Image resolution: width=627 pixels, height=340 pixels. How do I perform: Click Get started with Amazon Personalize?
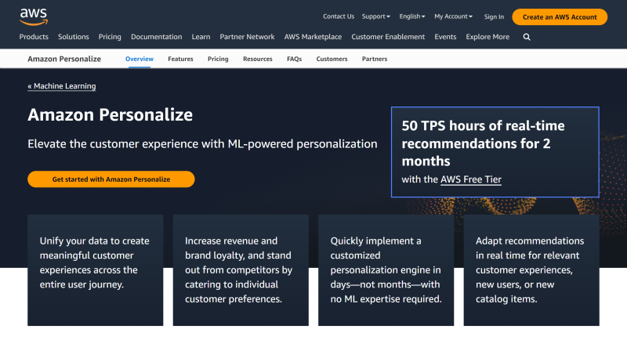tap(111, 179)
